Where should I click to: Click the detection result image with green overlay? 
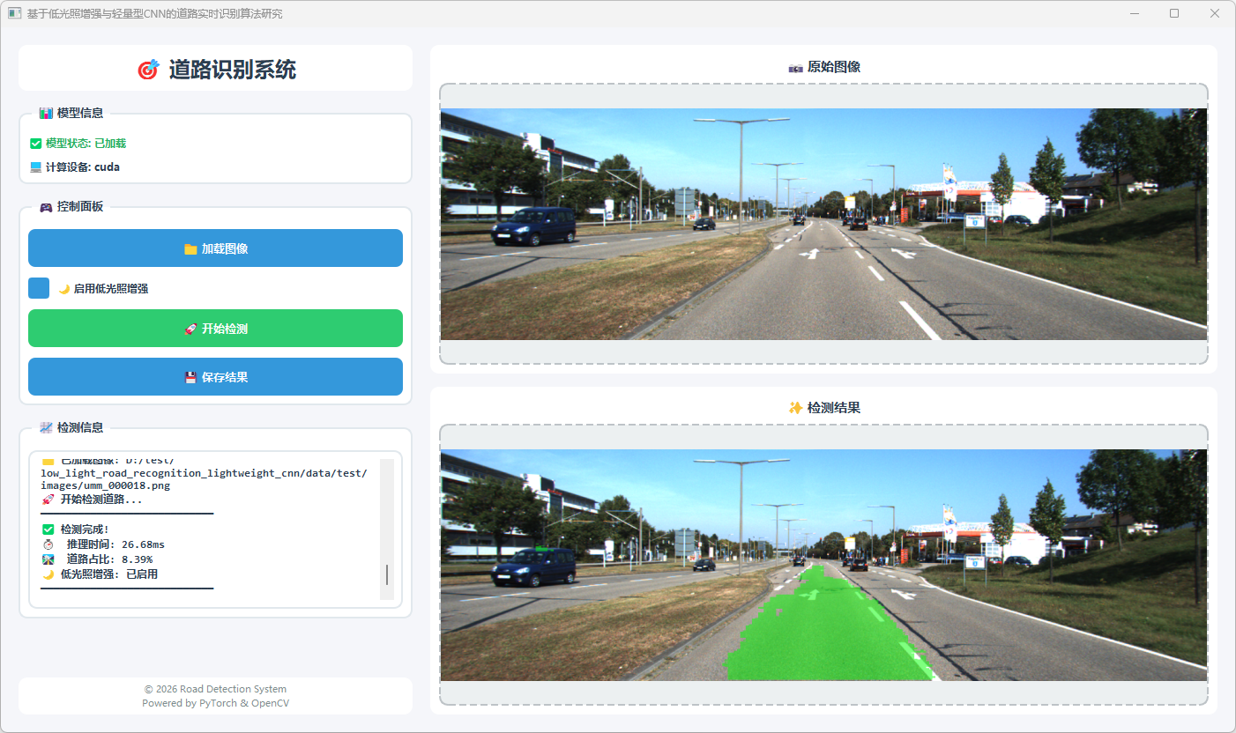click(x=823, y=565)
